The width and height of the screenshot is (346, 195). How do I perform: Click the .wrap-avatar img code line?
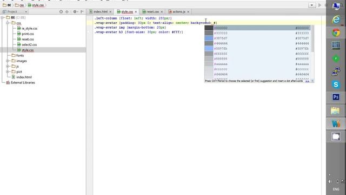130,28
